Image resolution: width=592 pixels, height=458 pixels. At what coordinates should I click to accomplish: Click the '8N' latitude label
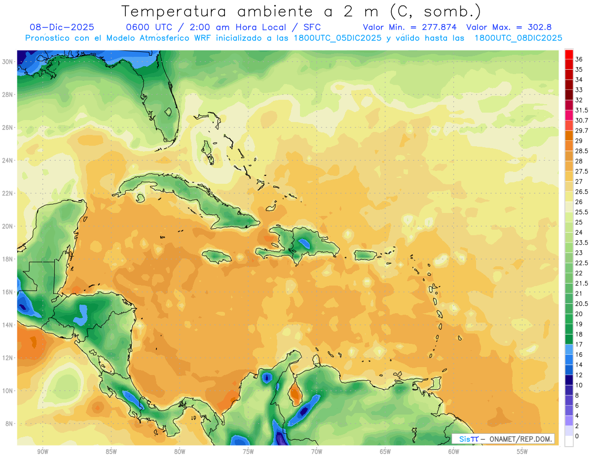click(x=9, y=424)
